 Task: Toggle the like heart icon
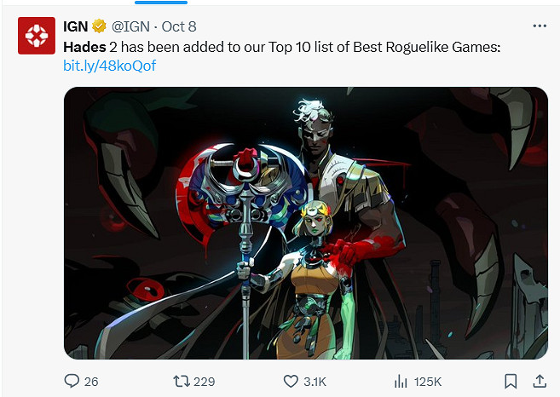click(291, 382)
